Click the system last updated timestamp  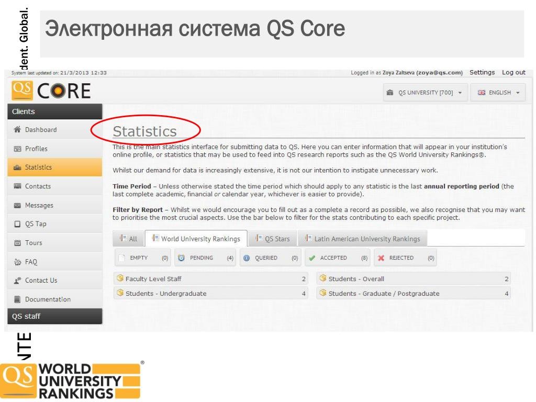(x=59, y=73)
